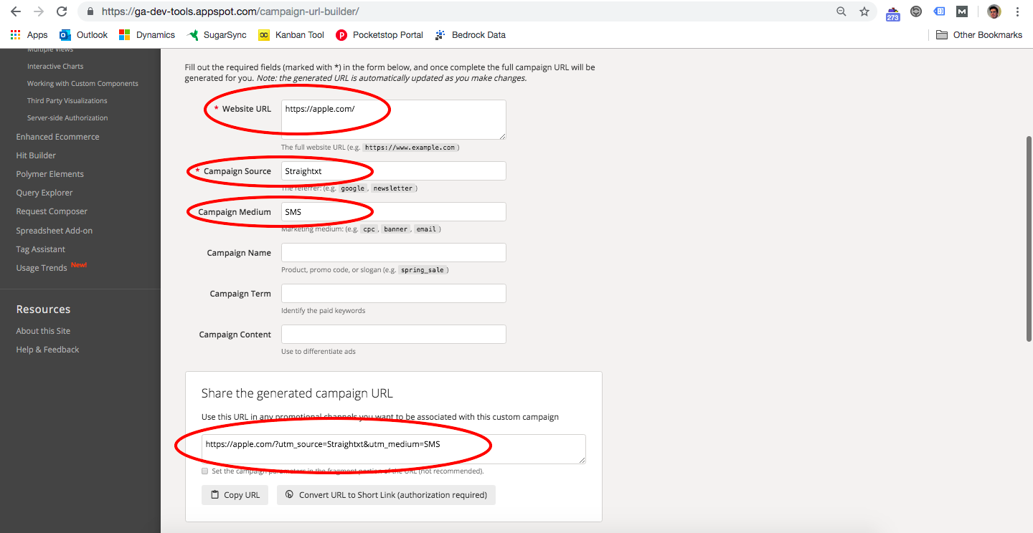Open the SugarSync bookmark
1033x533 pixels.
click(216, 34)
